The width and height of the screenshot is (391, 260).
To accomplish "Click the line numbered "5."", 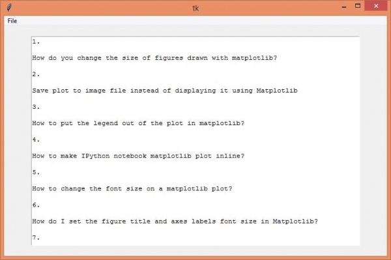I will point(36,172).
